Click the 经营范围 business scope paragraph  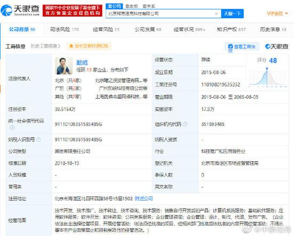(169, 221)
